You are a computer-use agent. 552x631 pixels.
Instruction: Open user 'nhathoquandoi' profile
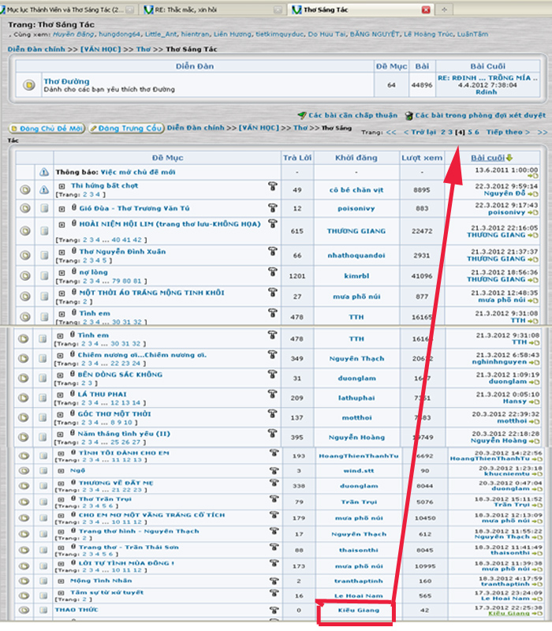(x=356, y=256)
